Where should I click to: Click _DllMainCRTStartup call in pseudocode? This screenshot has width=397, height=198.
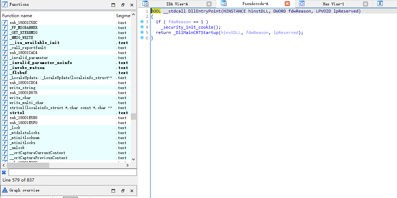[196, 33]
